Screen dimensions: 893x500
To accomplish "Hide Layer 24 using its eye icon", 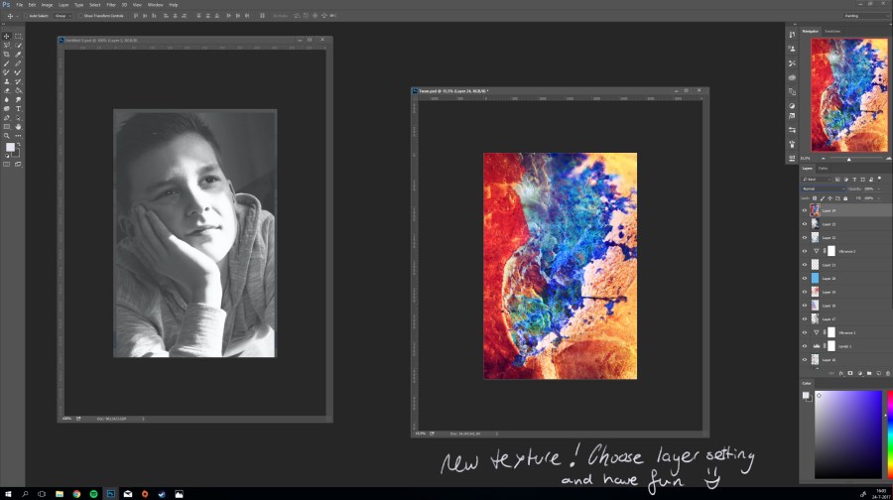I will (x=805, y=210).
